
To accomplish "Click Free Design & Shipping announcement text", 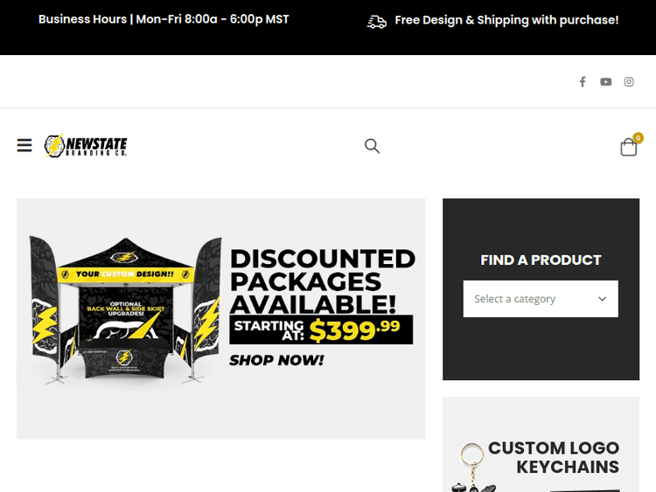I will pos(506,20).
